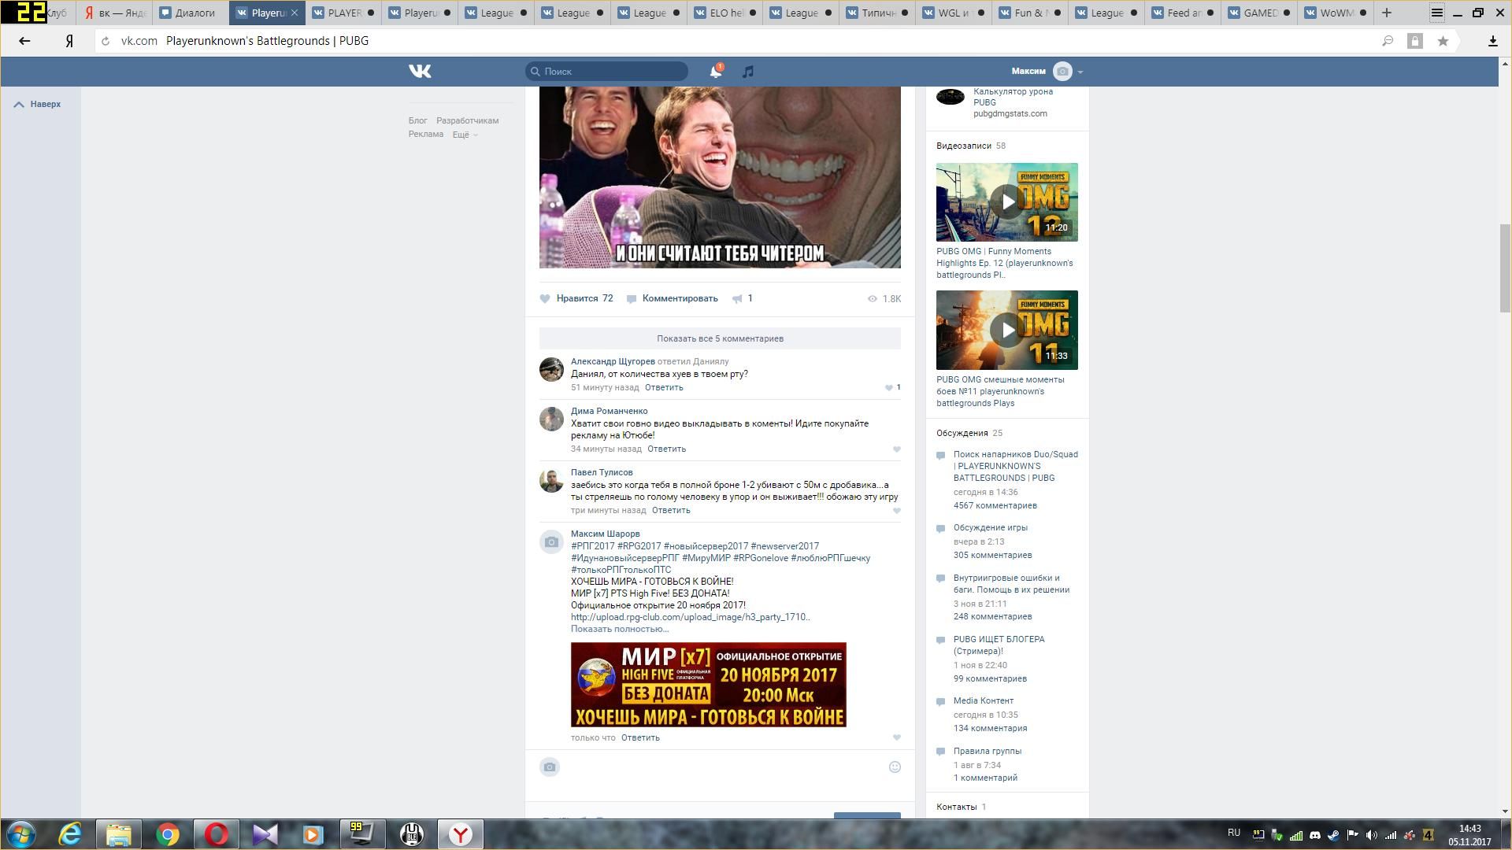Attach a photo using the camera icon
Viewport: 1512px width, 850px height.
pos(550,767)
